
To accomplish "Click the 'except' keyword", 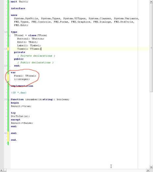I will (16, 120).
